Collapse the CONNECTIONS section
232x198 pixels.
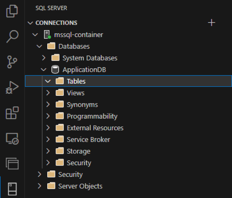click(30, 23)
